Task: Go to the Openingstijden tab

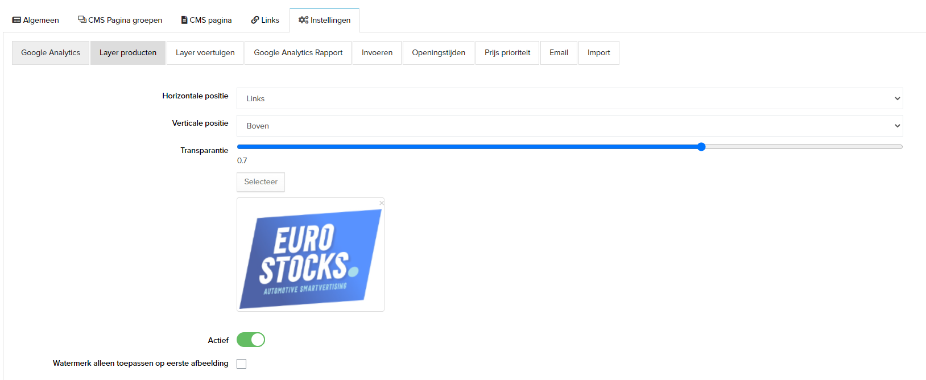Action: click(x=438, y=53)
